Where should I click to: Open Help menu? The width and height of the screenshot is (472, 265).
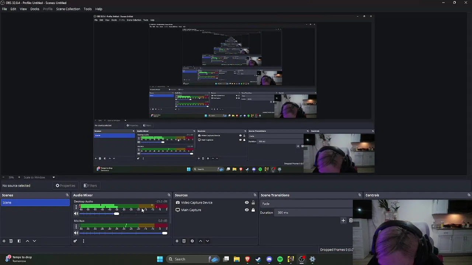[x=99, y=9]
